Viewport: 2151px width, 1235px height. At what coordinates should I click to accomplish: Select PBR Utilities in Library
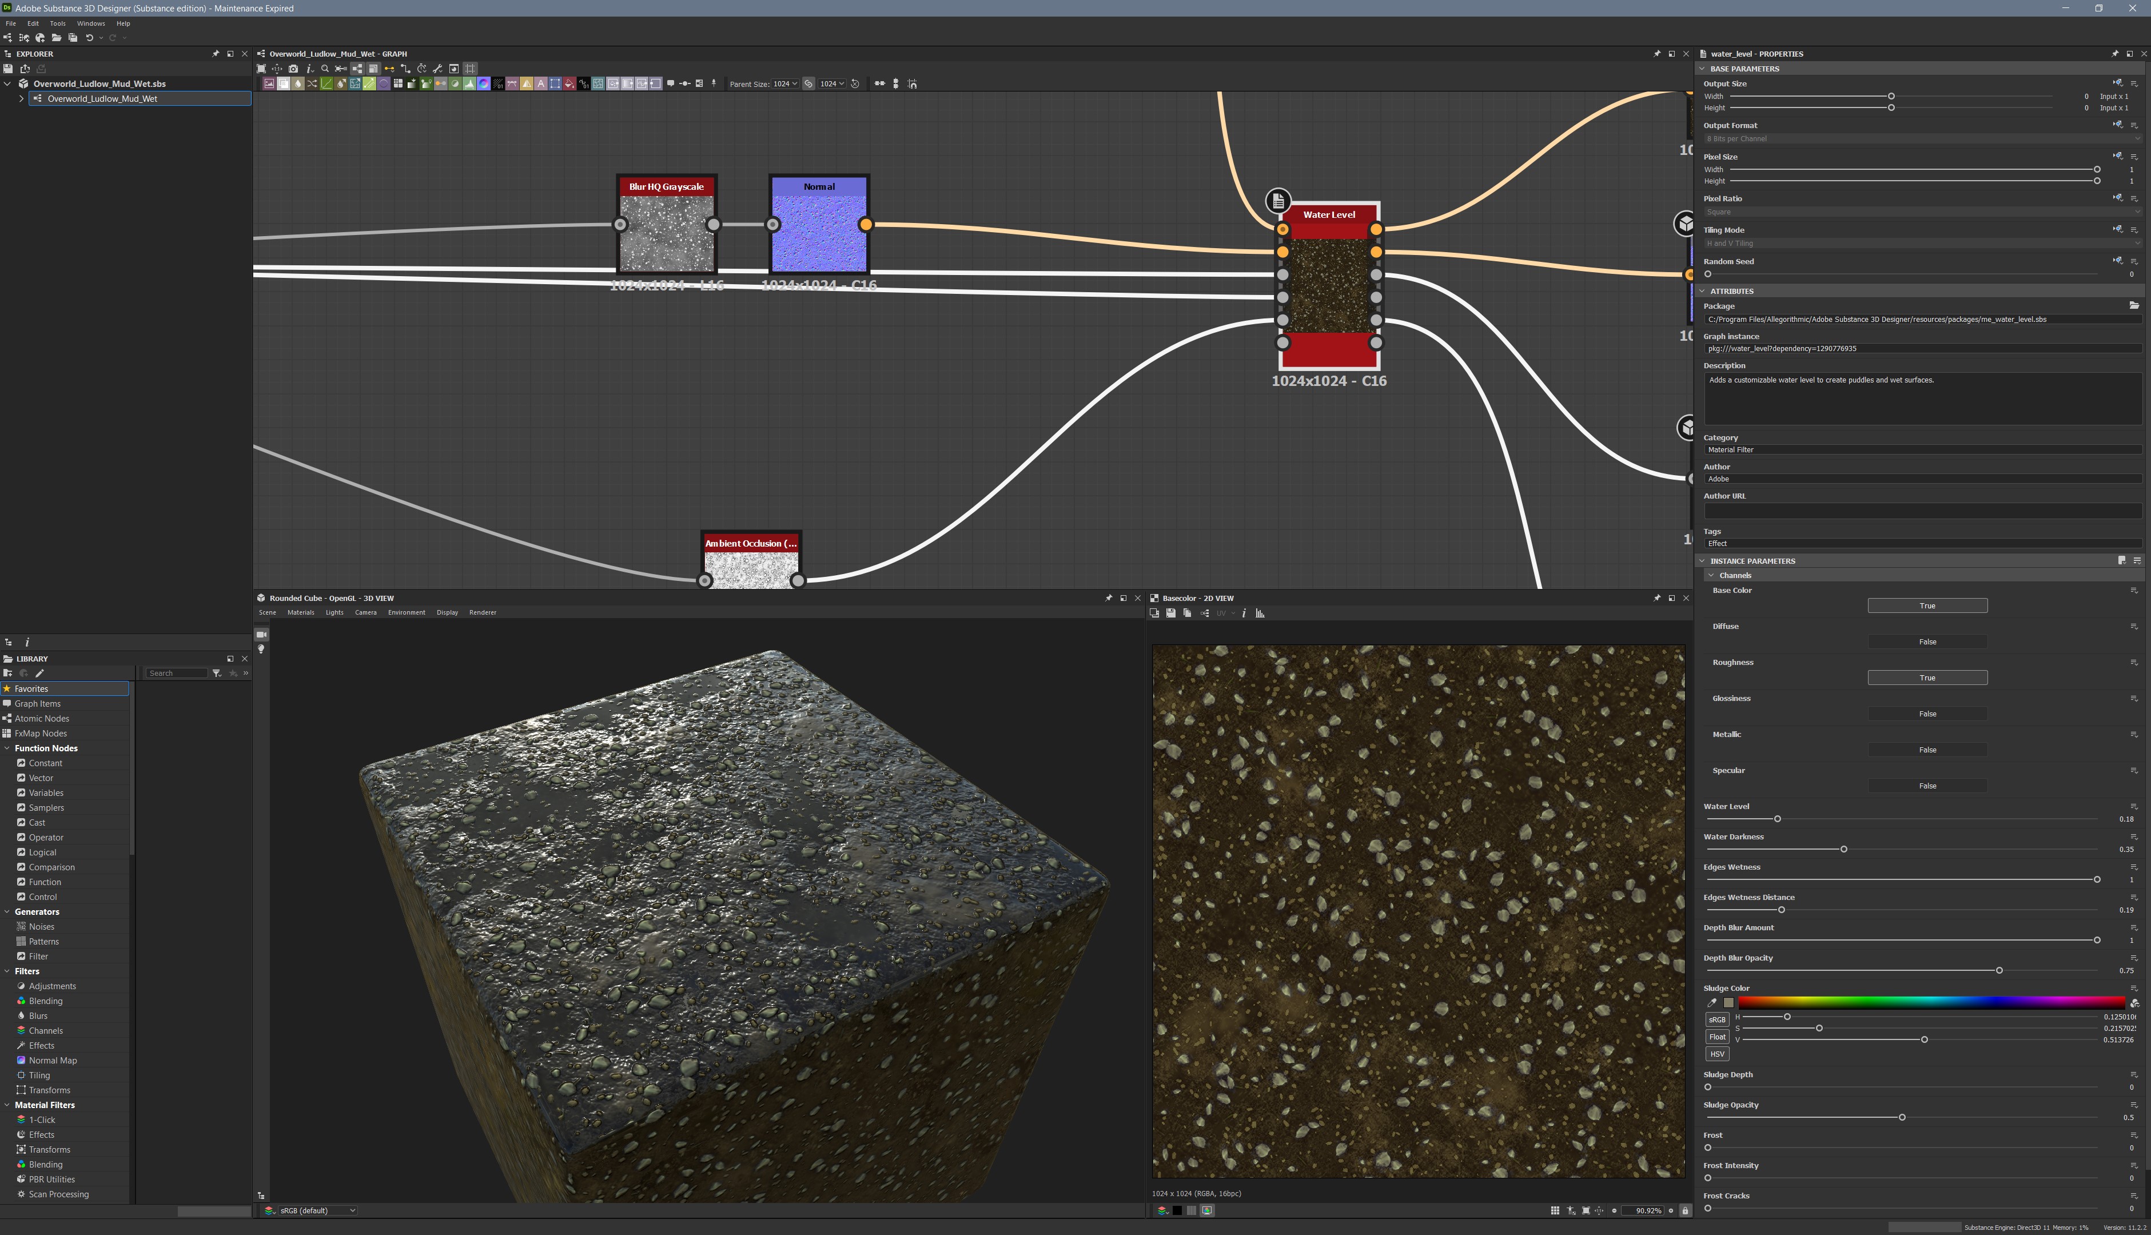click(51, 1180)
